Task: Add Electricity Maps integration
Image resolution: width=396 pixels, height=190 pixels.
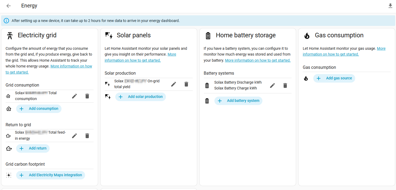Action: click(51, 175)
